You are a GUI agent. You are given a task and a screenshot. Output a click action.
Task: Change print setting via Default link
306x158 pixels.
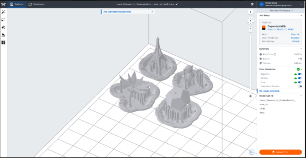[296, 41]
